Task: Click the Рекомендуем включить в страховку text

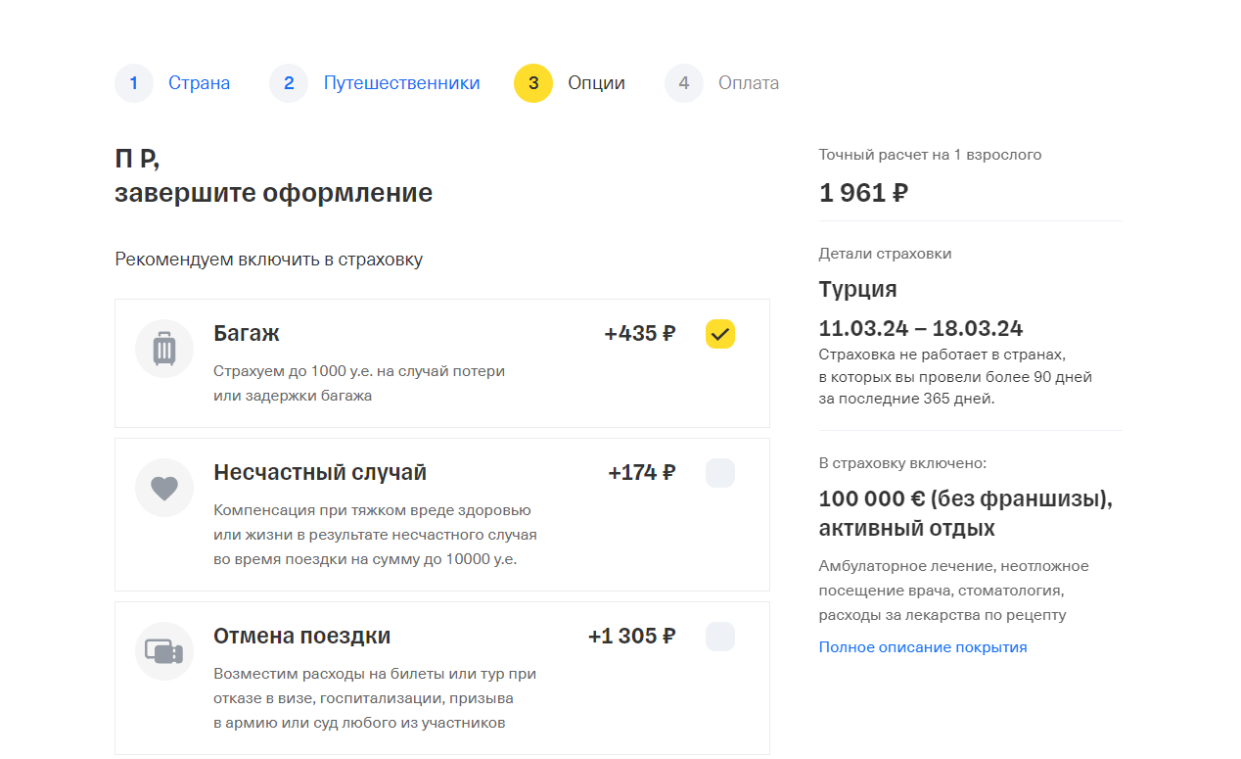Action: (269, 260)
